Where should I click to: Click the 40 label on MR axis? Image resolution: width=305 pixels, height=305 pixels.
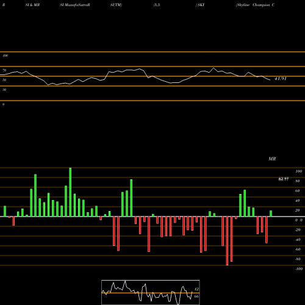[x=298, y=201]
